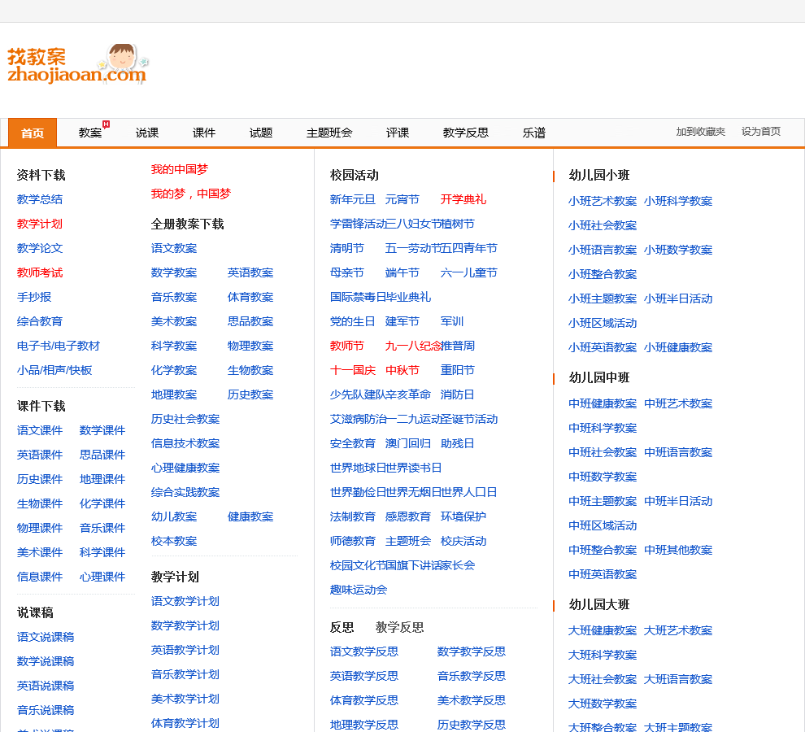Open the 手抄报 link

click(x=34, y=297)
